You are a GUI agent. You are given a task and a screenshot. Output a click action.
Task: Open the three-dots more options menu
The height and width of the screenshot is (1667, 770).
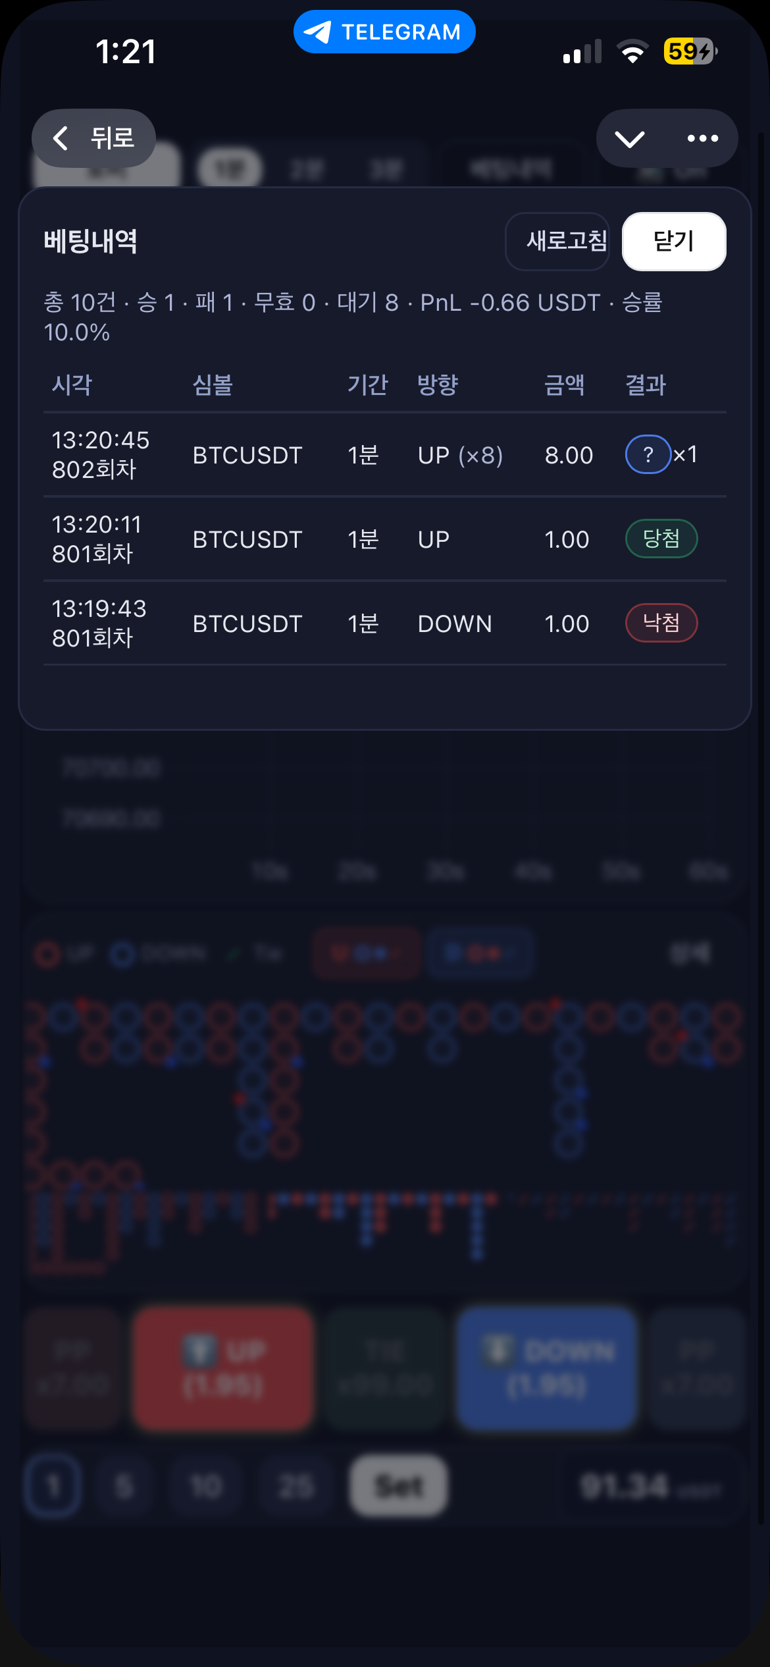click(x=702, y=138)
